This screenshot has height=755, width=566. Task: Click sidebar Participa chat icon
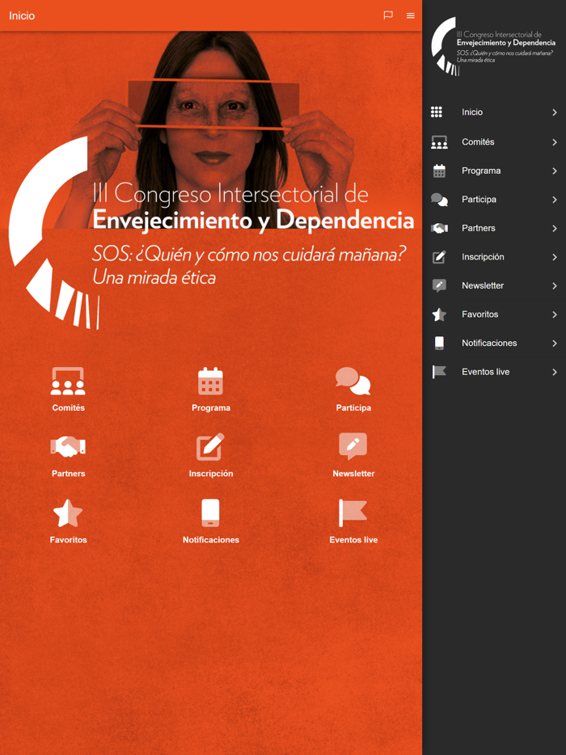click(x=439, y=200)
